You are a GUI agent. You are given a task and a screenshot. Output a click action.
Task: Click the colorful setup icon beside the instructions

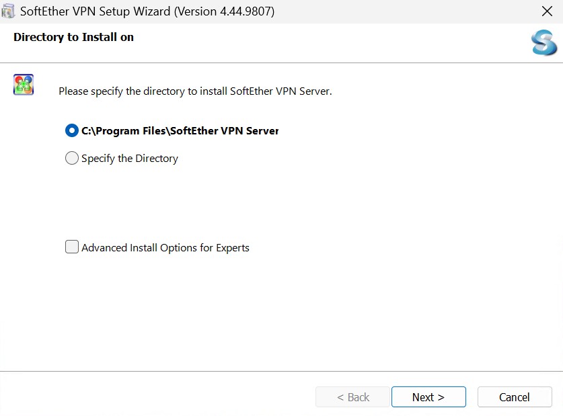(x=24, y=85)
